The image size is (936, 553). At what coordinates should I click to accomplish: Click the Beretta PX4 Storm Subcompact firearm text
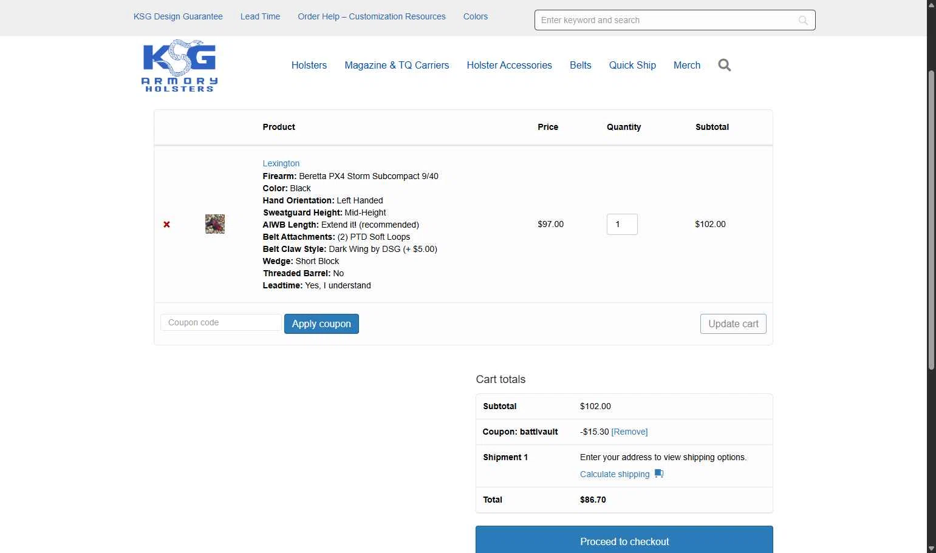[369, 176]
